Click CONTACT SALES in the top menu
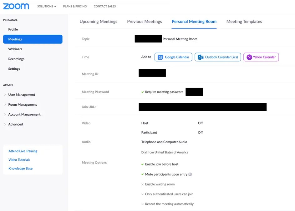The image size is (295, 211). 104,6
